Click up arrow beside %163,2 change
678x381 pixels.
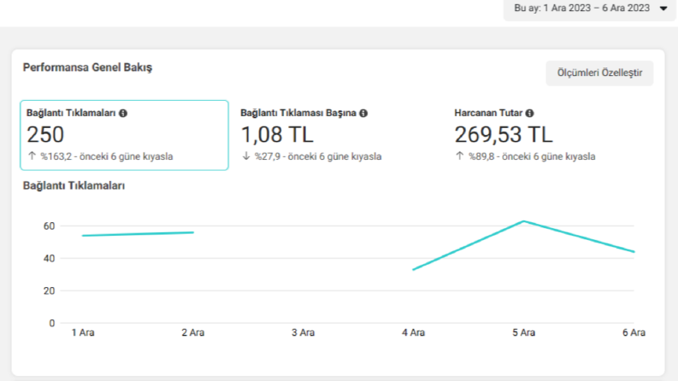[32, 156]
